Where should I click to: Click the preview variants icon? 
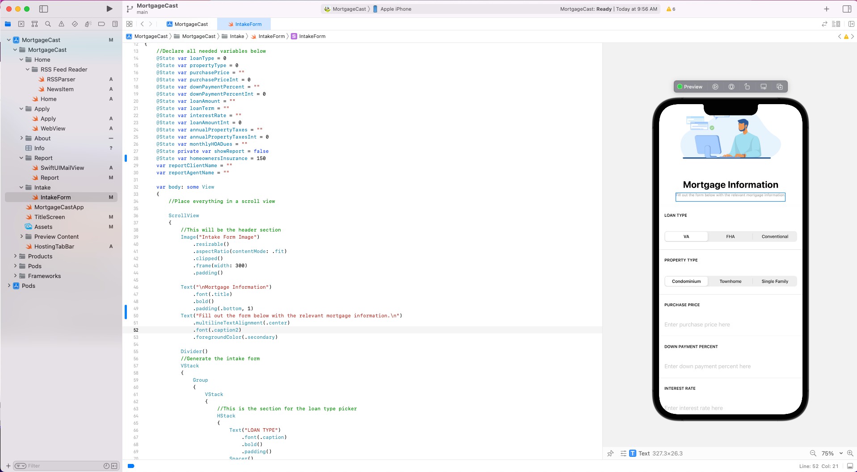click(x=780, y=87)
